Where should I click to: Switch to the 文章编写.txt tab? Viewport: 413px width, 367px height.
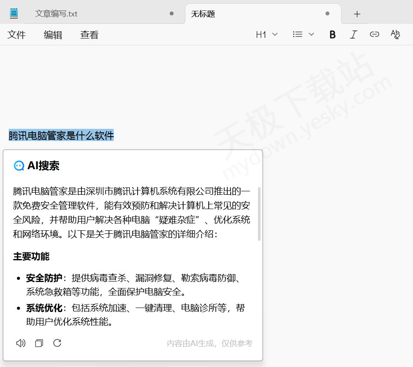point(56,14)
